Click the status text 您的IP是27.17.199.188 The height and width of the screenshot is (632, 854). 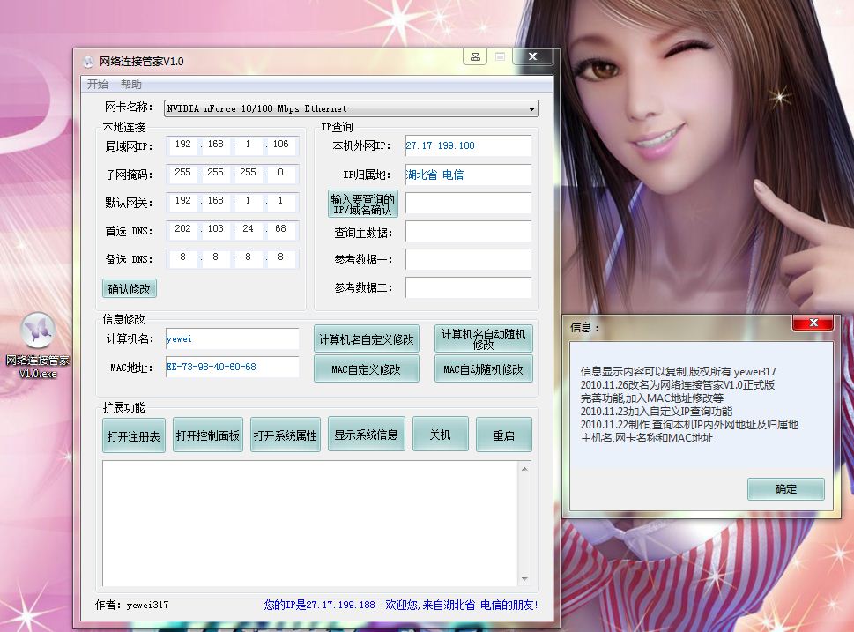320,605
